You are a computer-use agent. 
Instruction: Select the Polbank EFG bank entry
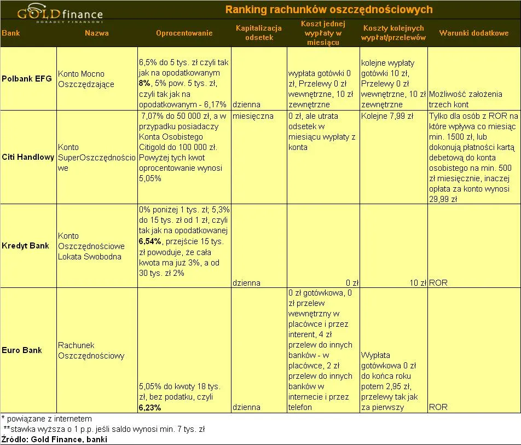(27, 78)
